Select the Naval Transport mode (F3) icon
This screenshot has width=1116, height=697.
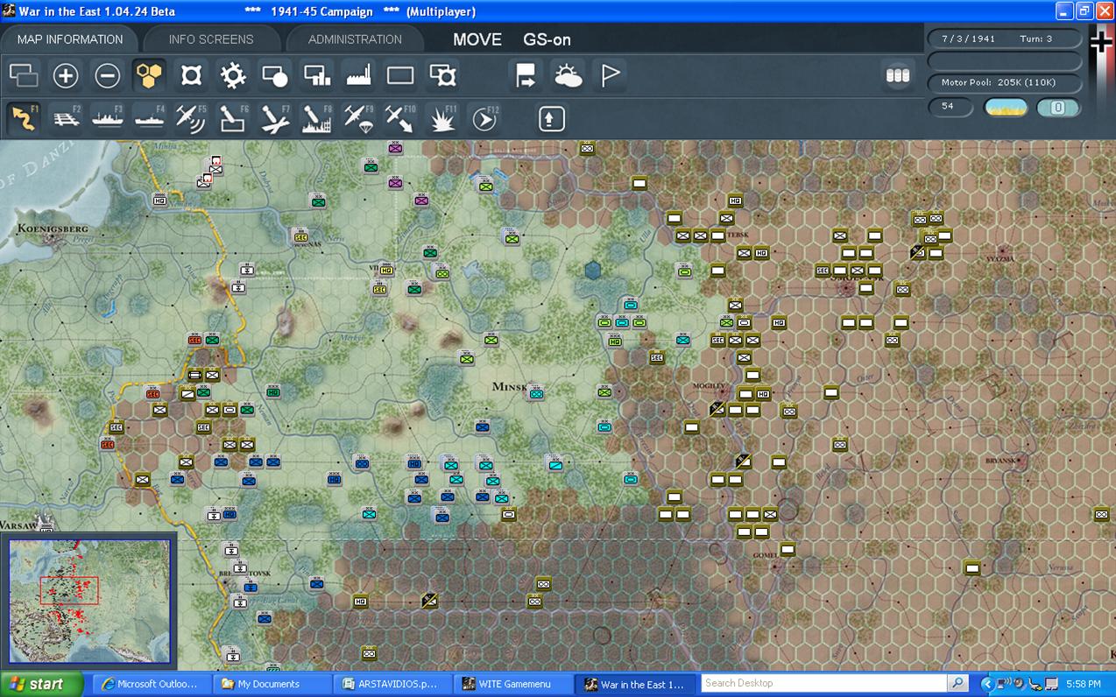(108, 118)
